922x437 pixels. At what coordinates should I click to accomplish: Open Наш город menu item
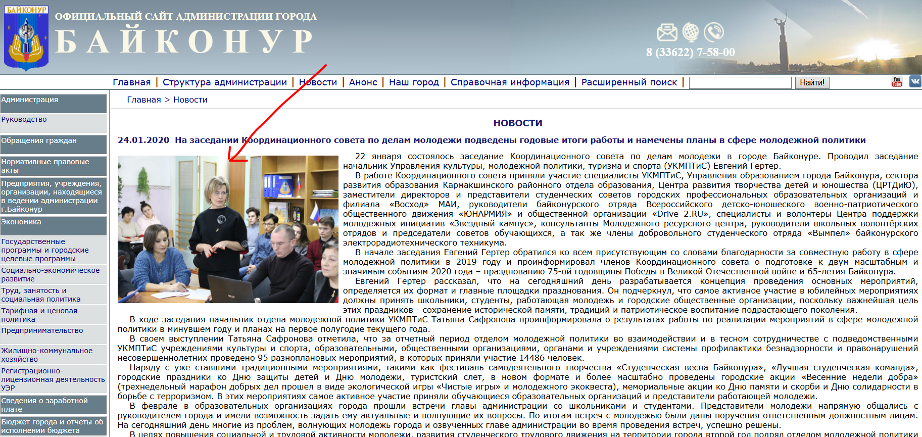414,82
